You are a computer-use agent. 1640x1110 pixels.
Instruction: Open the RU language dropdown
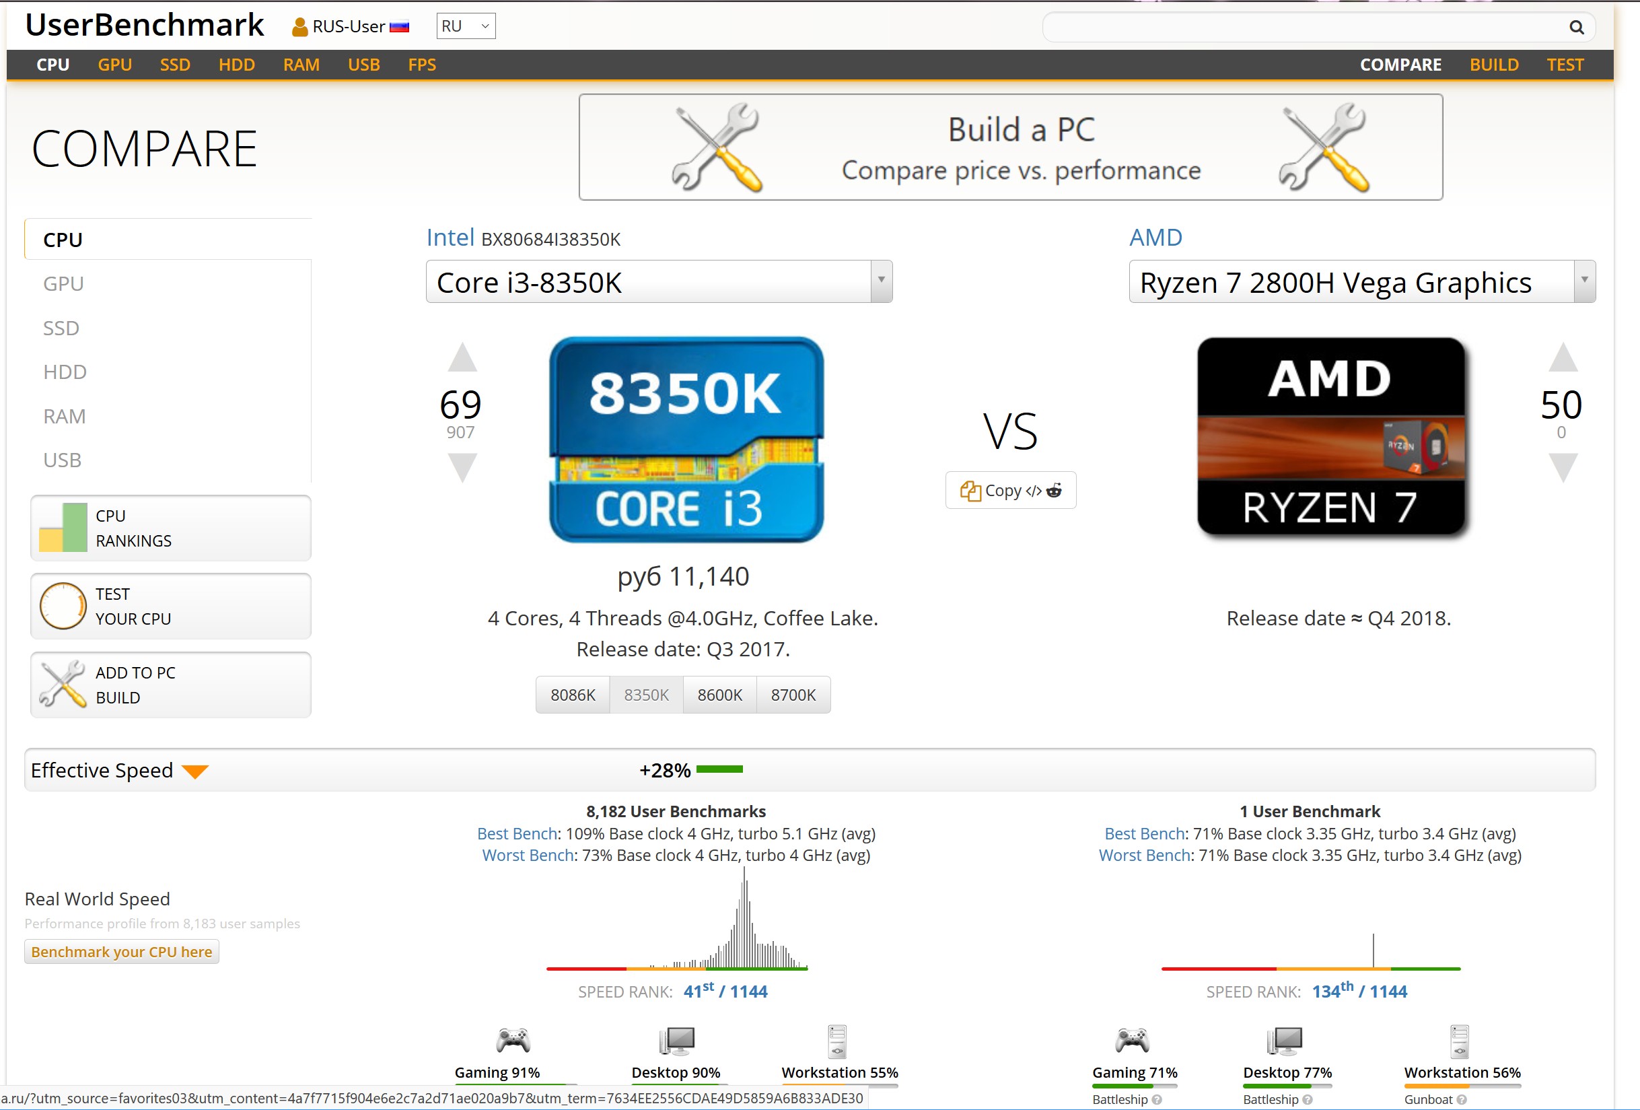(466, 26)
